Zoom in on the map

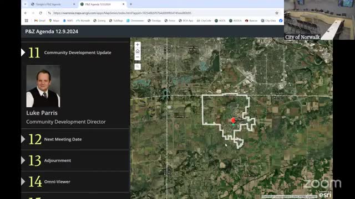click(138, 45)
